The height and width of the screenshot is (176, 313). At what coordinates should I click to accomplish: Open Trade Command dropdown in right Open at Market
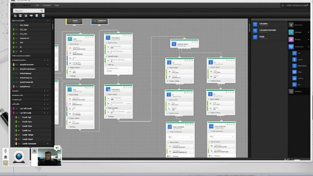point(222,137)
